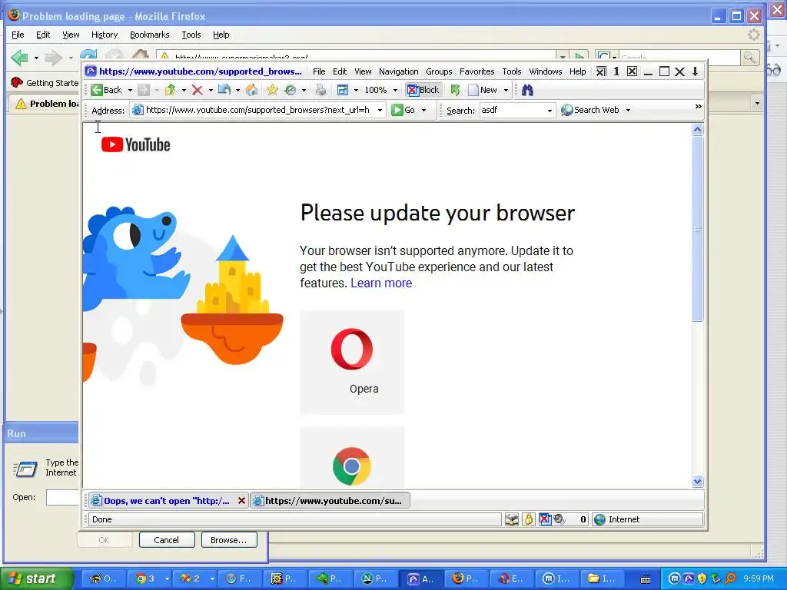This screenshot has width=787, height=590.
Task: Click the YouTube logo
Action: pos(135,144)
